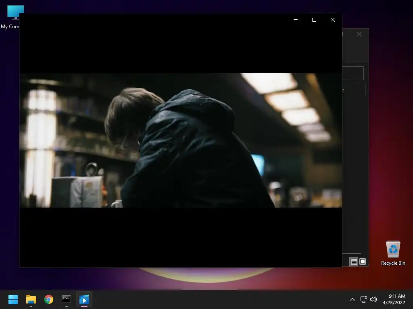Select the media player taskbar icon
The height and width of the screenshot is (309, 413).
[x=84, y=299]
